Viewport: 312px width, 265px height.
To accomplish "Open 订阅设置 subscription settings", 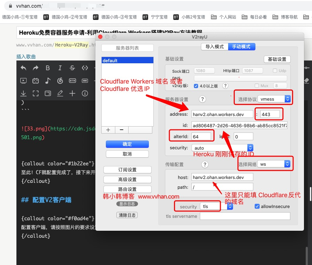I will click(127, 170).
